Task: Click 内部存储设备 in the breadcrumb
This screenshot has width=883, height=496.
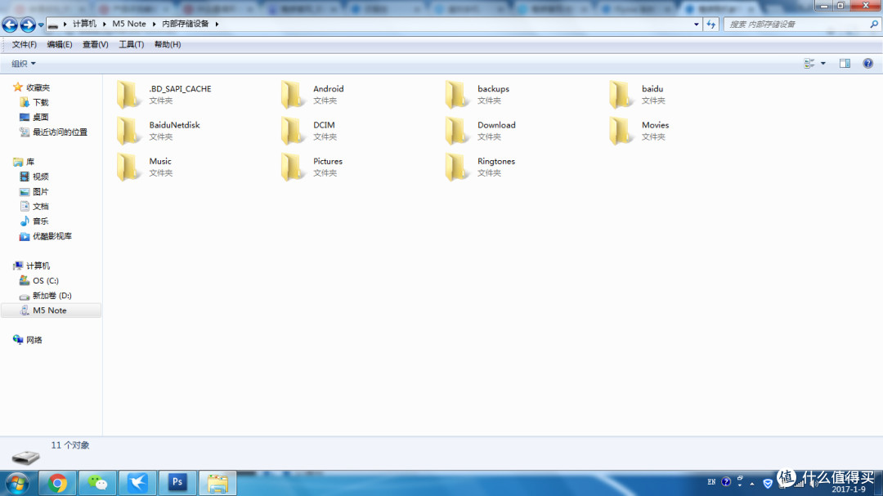Action: pyautogui.click(x=186, y=24)
